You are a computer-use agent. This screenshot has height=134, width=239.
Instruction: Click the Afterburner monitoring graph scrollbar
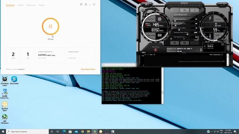[x=227, y=60]
